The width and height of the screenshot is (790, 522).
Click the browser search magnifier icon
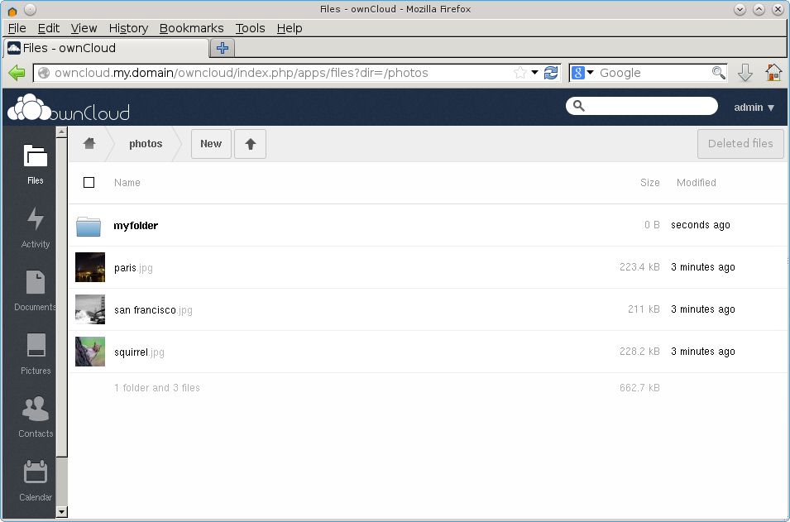pyautogui.click(x=719, y=73)
